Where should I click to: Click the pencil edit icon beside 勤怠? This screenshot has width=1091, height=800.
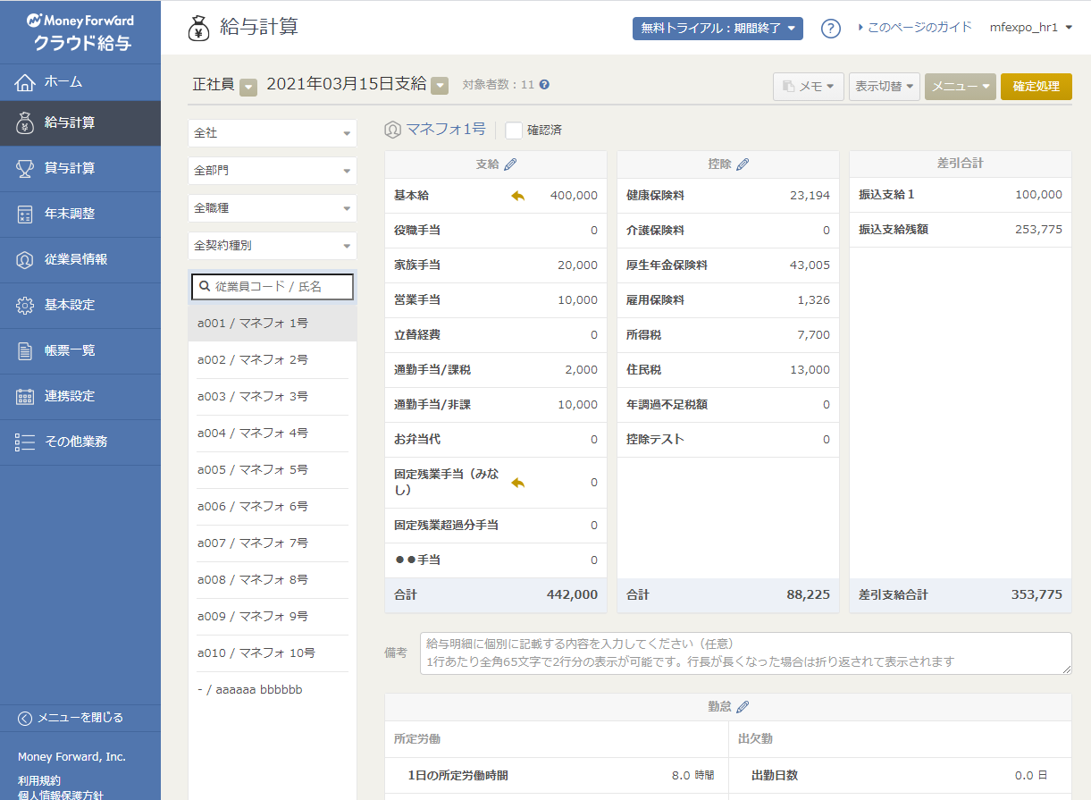tap(743, 707)
